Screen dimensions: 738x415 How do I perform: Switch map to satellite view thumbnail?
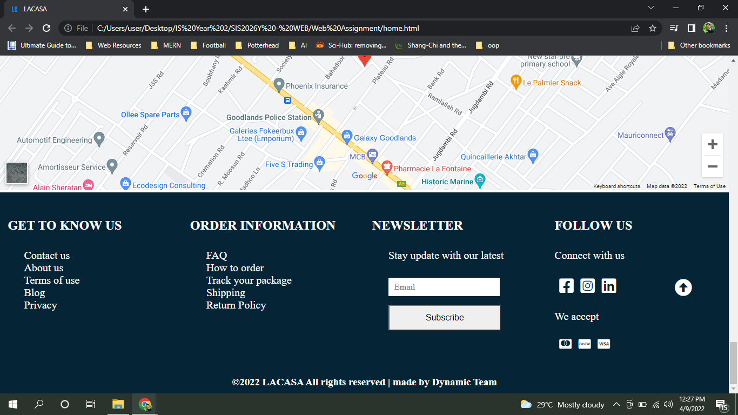click(x=16, y=173)
